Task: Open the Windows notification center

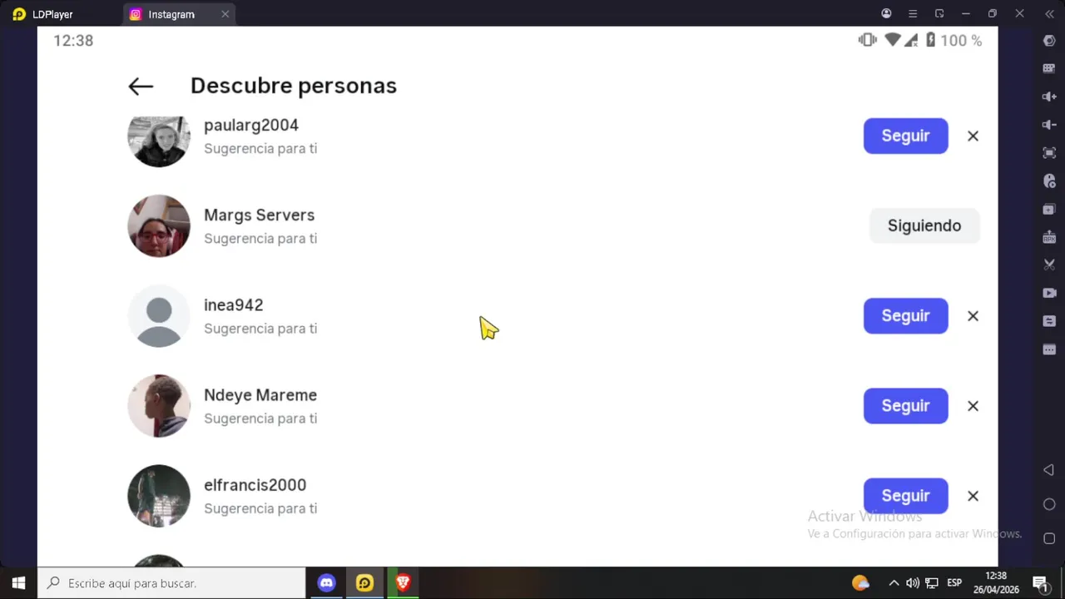Action: click(x=1040, y=583)
